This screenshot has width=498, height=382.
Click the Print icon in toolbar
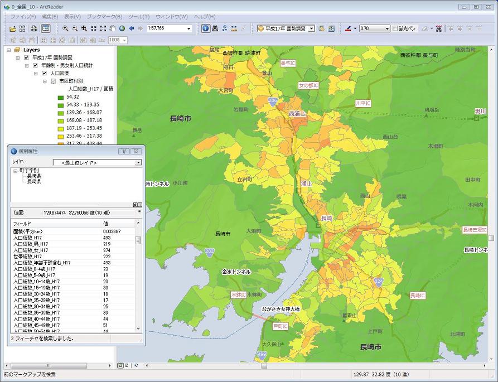[x=33, y=28]
